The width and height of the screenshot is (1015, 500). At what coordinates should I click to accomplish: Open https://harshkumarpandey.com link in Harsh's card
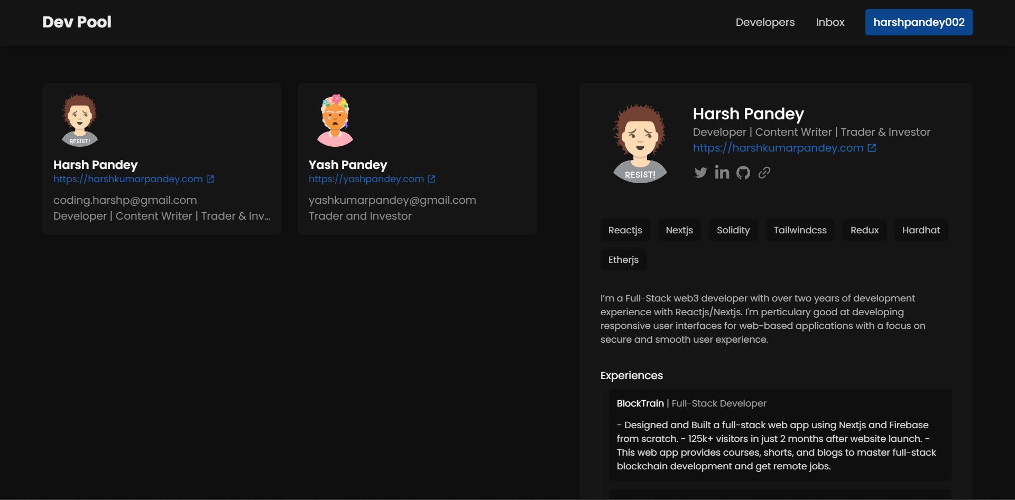pyautogui.click(x=128, y=179)
